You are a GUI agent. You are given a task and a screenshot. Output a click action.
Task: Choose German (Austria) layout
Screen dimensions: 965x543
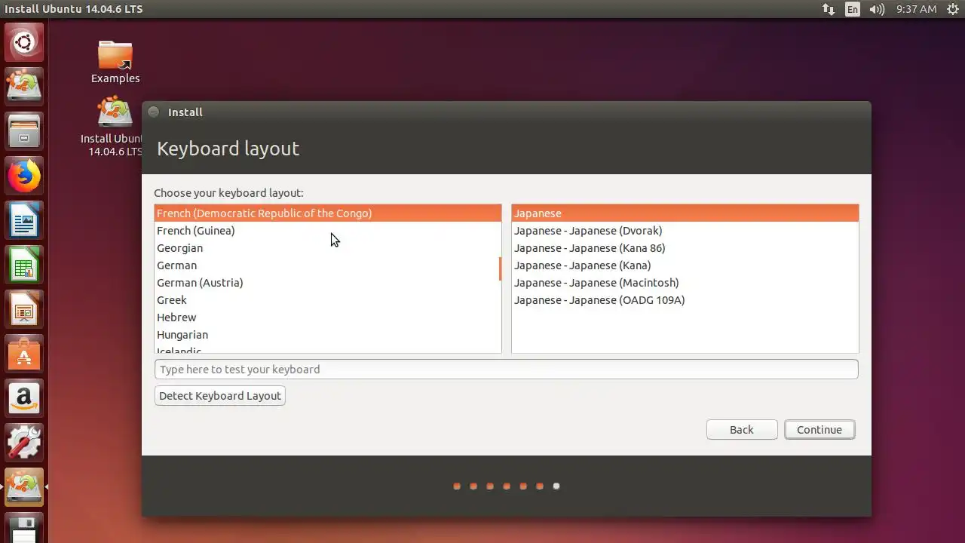tap(327, 283)
